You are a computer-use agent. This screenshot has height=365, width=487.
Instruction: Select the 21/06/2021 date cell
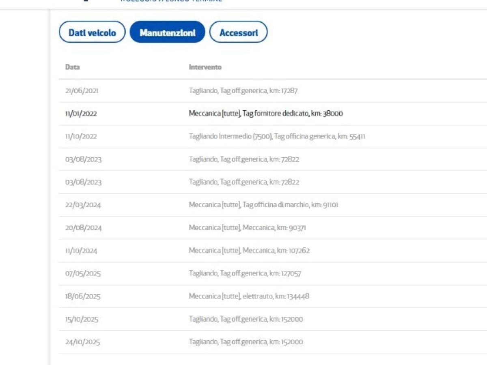(82, 91)
